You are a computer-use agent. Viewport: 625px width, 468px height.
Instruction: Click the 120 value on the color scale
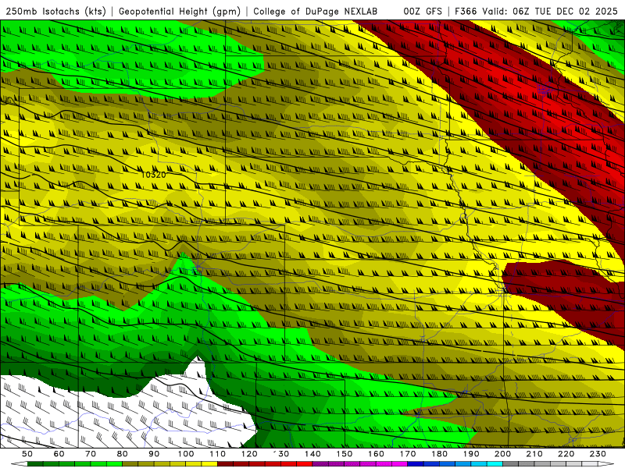(x=249, y=454)
